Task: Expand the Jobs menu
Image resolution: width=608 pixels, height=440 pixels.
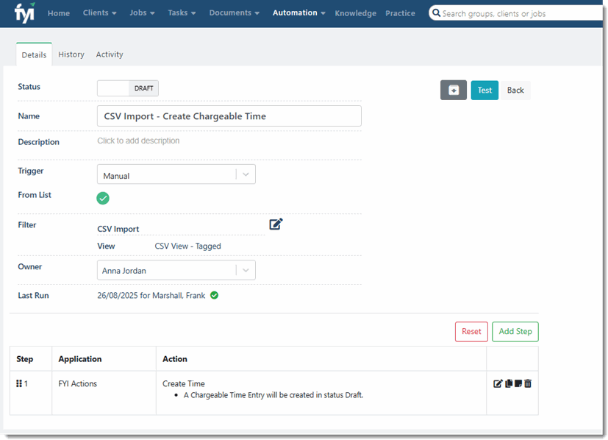Action: tap(143, 13)
